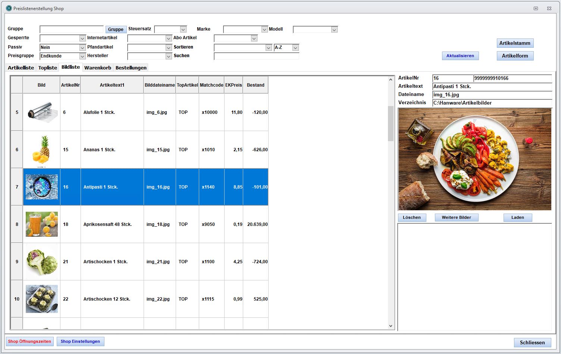Click the Suchen search input field
This screenshot has width=561, height=354.
point(256,56)
